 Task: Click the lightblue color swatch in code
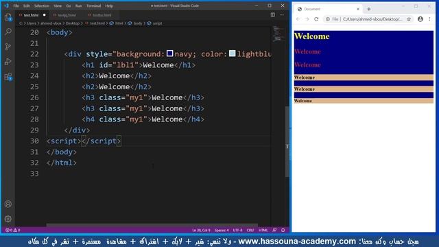coord(232,54)
